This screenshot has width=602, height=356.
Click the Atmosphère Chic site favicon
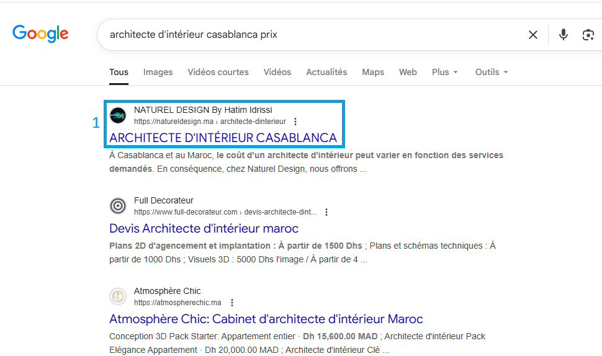[x=118, y=296]
